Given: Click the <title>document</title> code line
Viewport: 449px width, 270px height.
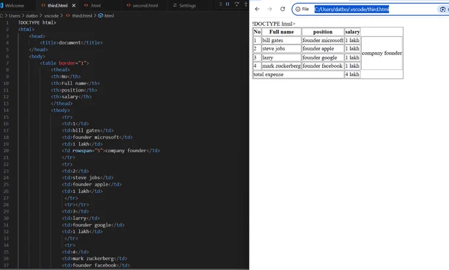Looking at the screenshot, I should click(x=71, y=43).
